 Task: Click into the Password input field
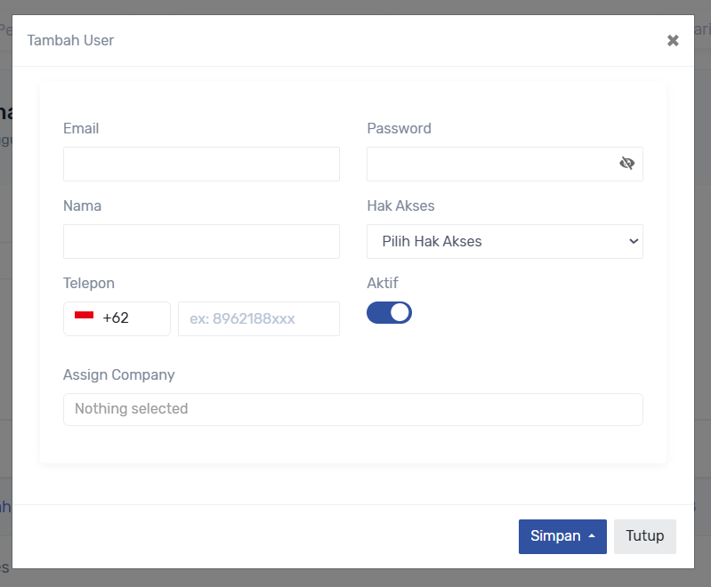point(489,164)
